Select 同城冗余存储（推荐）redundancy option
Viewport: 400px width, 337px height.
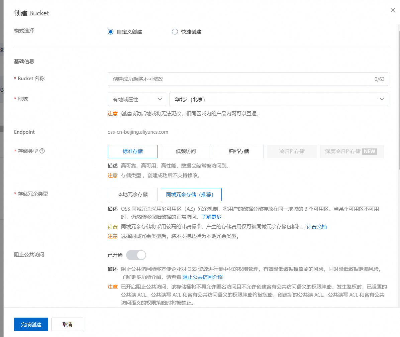(191, 194)
